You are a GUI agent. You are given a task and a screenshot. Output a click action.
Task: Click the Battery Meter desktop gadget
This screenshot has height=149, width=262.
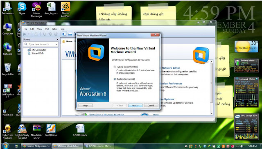point(246,65)
